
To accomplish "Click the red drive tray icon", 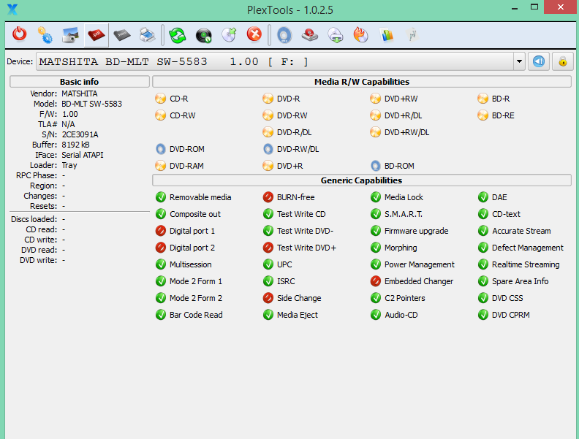I will point(310,35).
